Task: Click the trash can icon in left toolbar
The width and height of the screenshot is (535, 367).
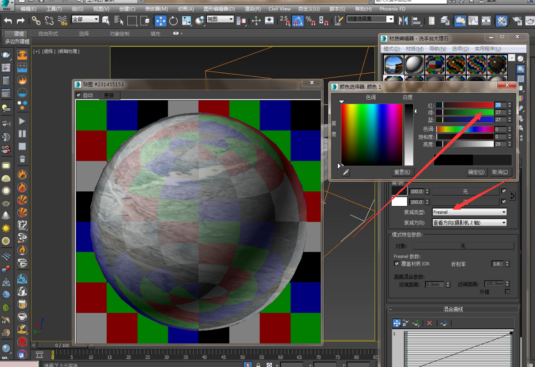Action: click(x=22, y=159)
